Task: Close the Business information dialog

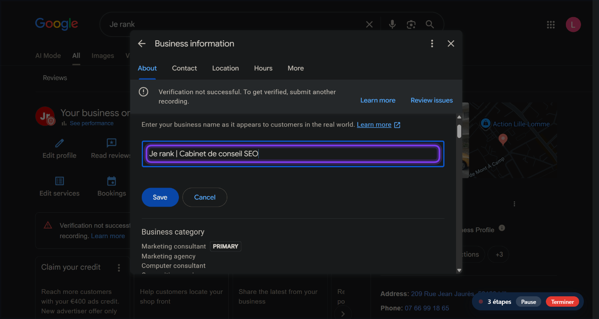Action: [451, 44]
